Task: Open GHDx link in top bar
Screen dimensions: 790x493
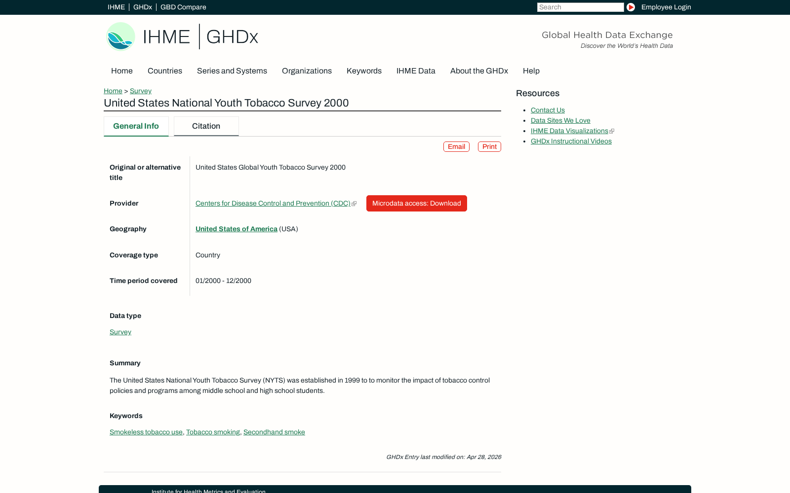Action: (x=143, y=7)
